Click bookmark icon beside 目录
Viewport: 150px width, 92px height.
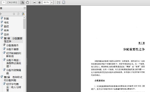2,34
